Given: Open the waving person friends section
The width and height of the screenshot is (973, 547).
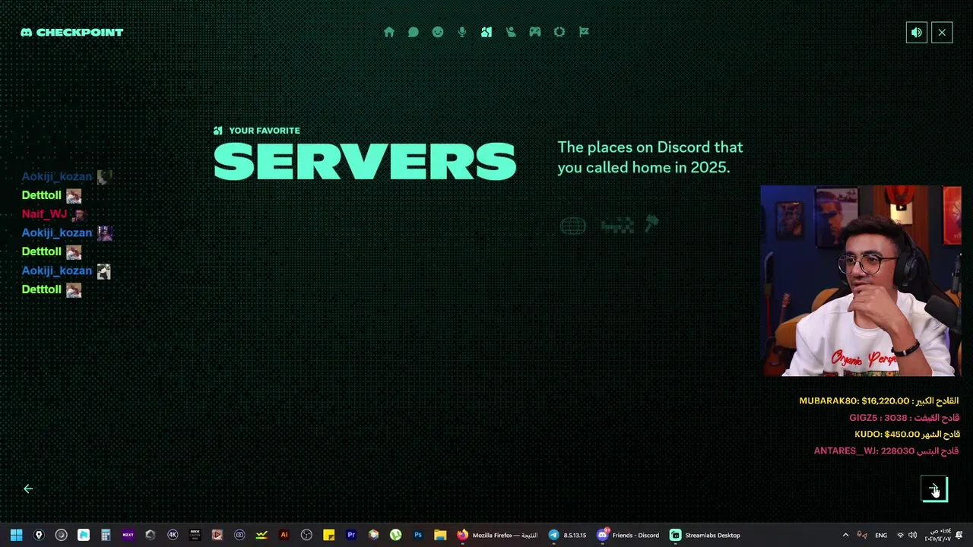Looking at the screenshot, I should (x=511, y=32).
